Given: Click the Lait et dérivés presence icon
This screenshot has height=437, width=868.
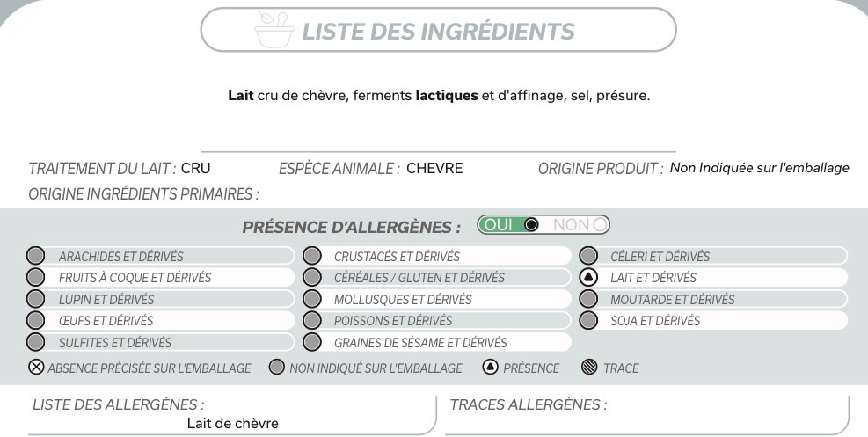Looking at the screenshot, I should (589, 278).
